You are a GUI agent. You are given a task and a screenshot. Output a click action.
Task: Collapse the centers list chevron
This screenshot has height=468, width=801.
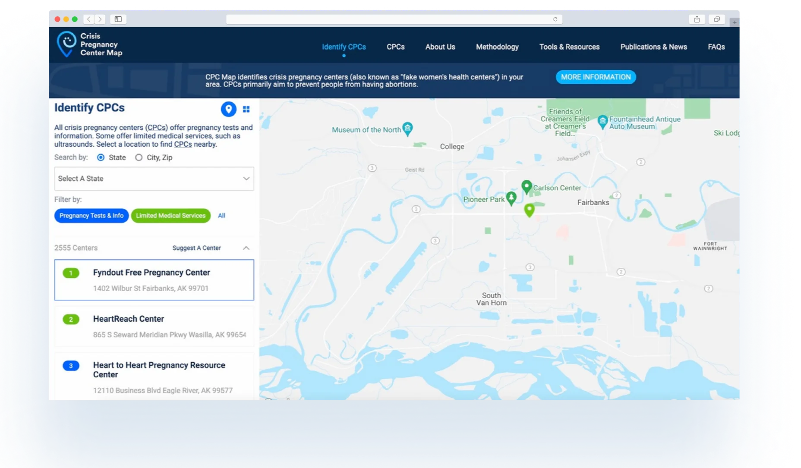(x=246, y=248)
